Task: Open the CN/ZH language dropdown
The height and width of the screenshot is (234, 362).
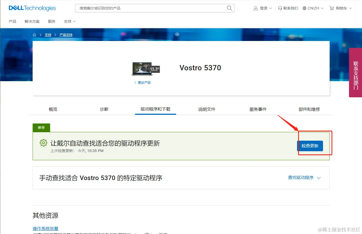Action: (313, 8)
